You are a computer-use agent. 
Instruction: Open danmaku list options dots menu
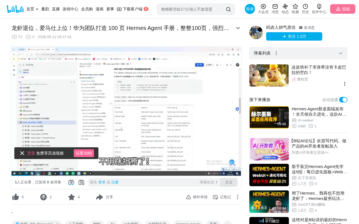point(276,53)
